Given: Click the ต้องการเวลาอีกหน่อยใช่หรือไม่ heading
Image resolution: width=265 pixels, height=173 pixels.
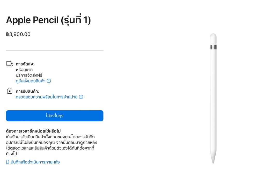Looking at the screenshot, I should [33, 131].
